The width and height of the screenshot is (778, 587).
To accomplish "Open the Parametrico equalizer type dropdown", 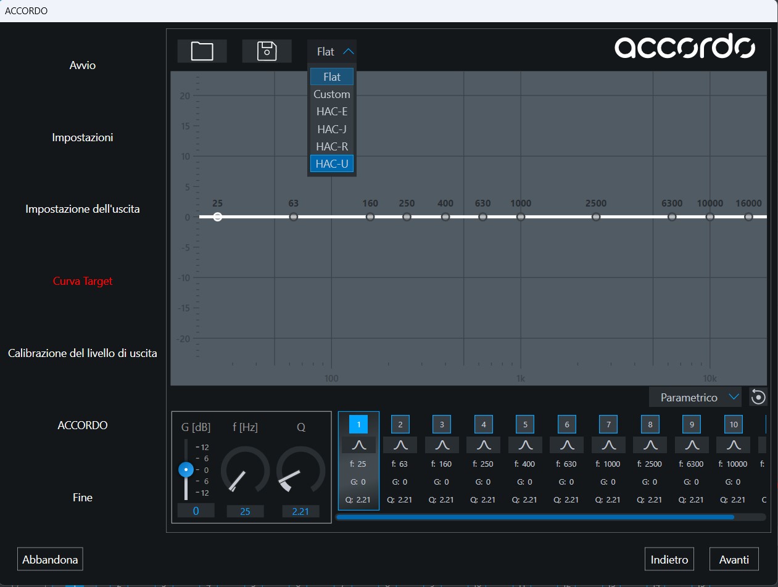I will pos(697,397).
